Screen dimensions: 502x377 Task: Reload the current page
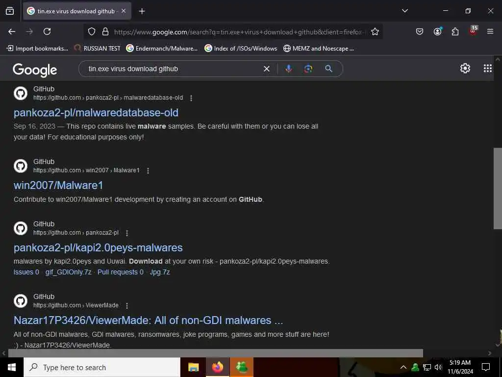pyautogui.click(x=47, y=31)
